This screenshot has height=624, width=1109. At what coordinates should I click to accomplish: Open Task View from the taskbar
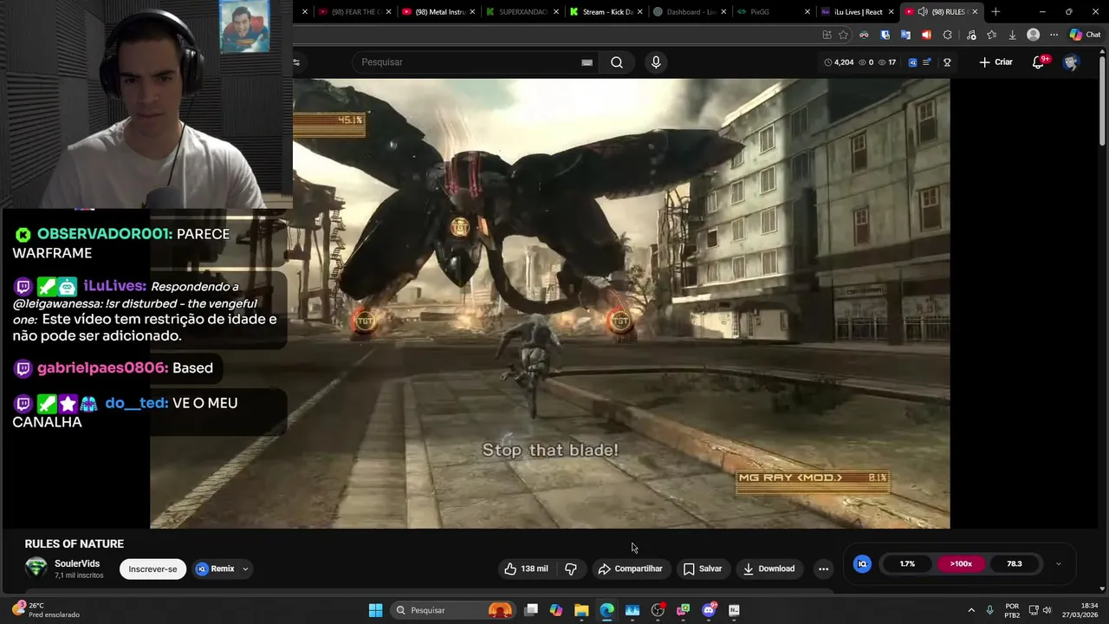pyautogui.click(x=531, y=610)
